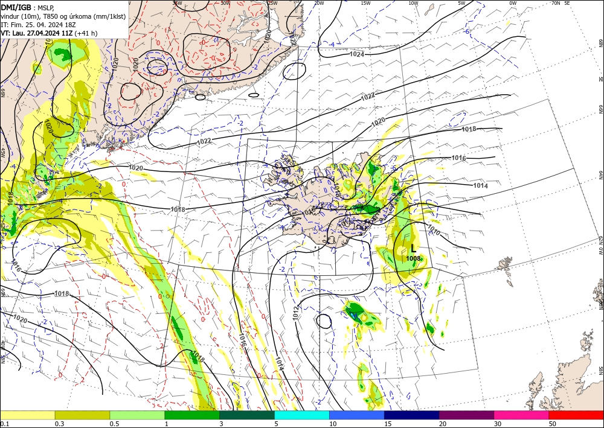604x428 pixels.
Task: Pick the cyan 5–10 mm legend swatch
Action: (302, 415)
